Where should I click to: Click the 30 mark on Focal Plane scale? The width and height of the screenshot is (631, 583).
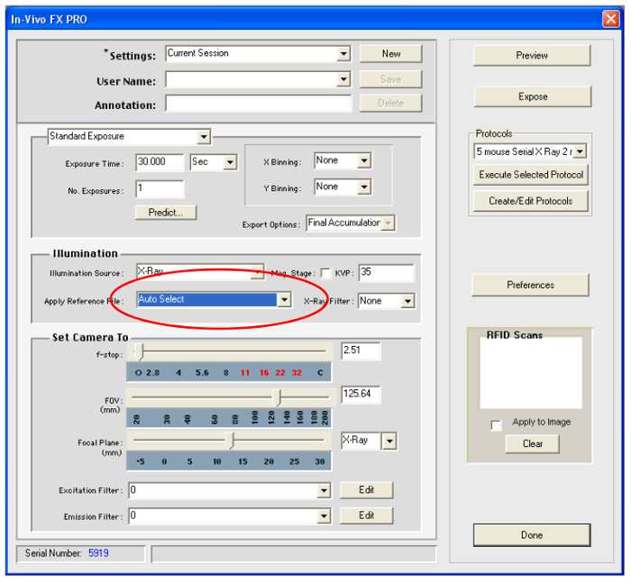[x=320, y=461]
